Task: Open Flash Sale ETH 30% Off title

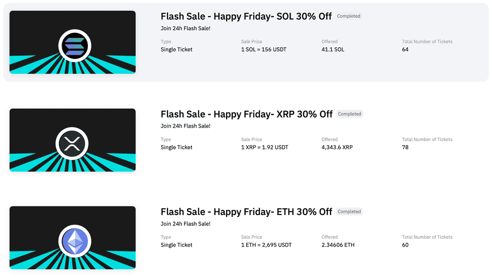Action: (246, 212)
